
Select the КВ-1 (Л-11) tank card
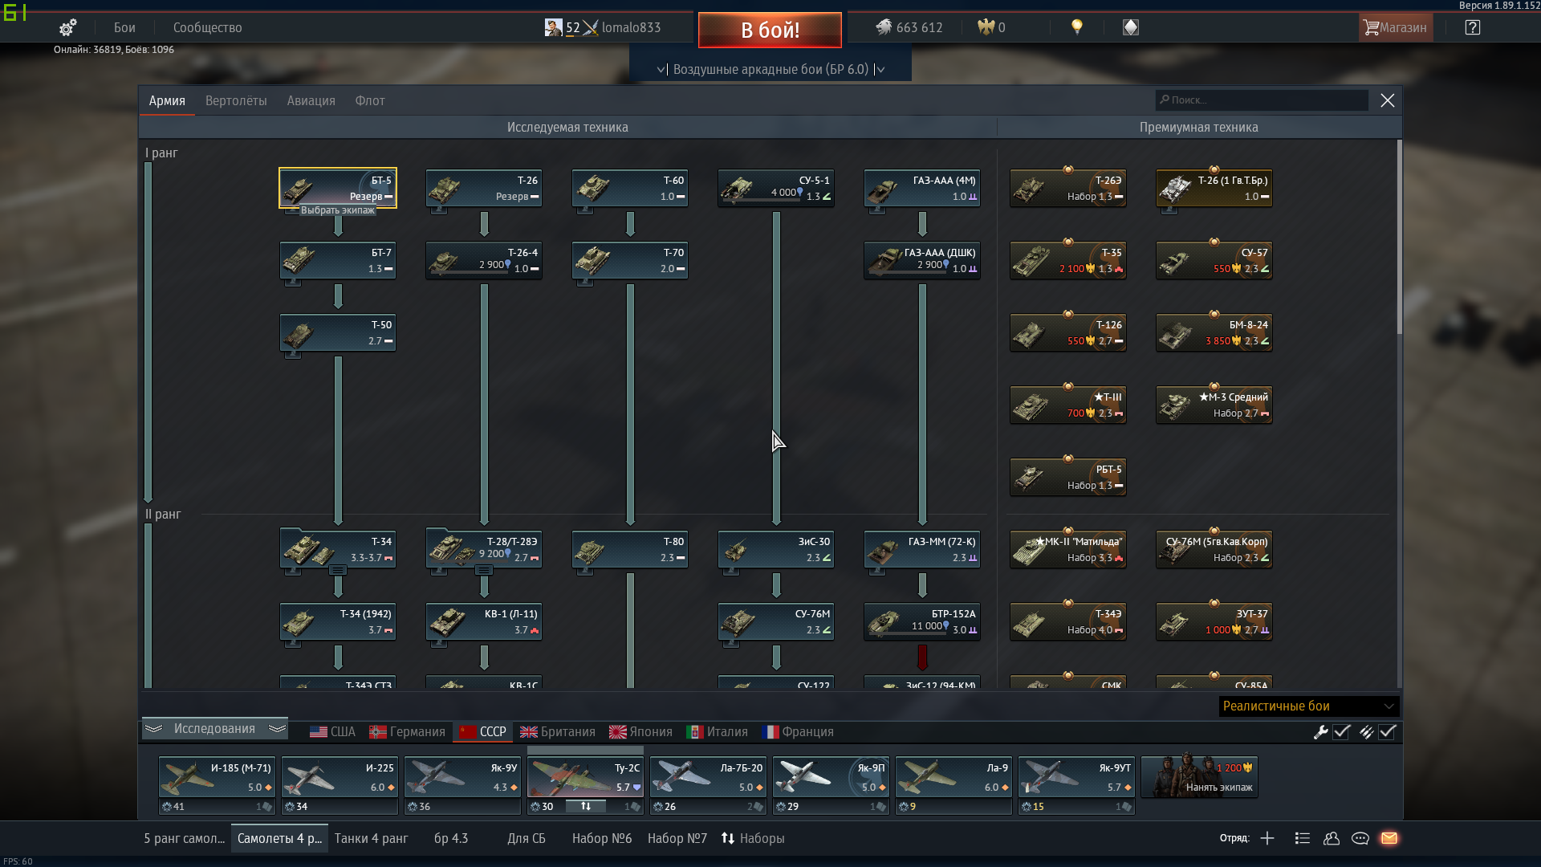coord(484,621)
